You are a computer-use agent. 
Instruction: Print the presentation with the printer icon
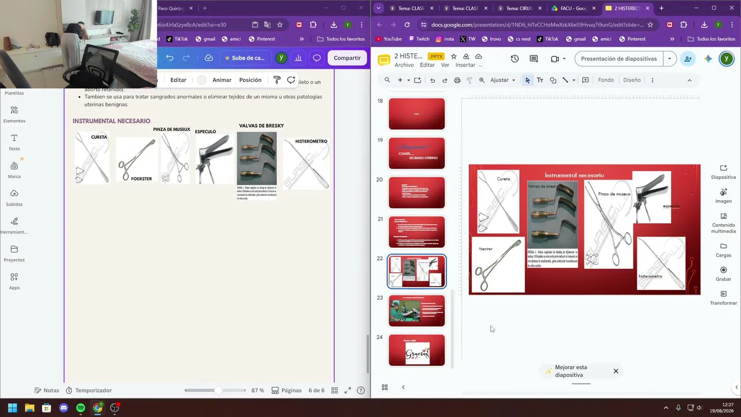(457, 80)
